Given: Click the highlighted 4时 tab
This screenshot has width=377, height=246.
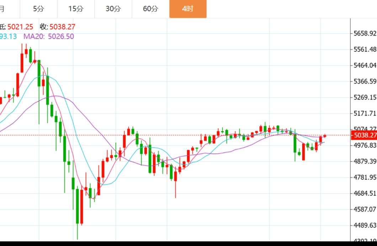Looking at the screenshot, I should [188, 9].
